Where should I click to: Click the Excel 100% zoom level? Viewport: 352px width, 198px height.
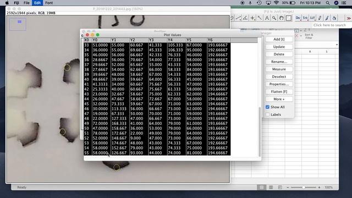pyautogui.click(x=329, y=187)
